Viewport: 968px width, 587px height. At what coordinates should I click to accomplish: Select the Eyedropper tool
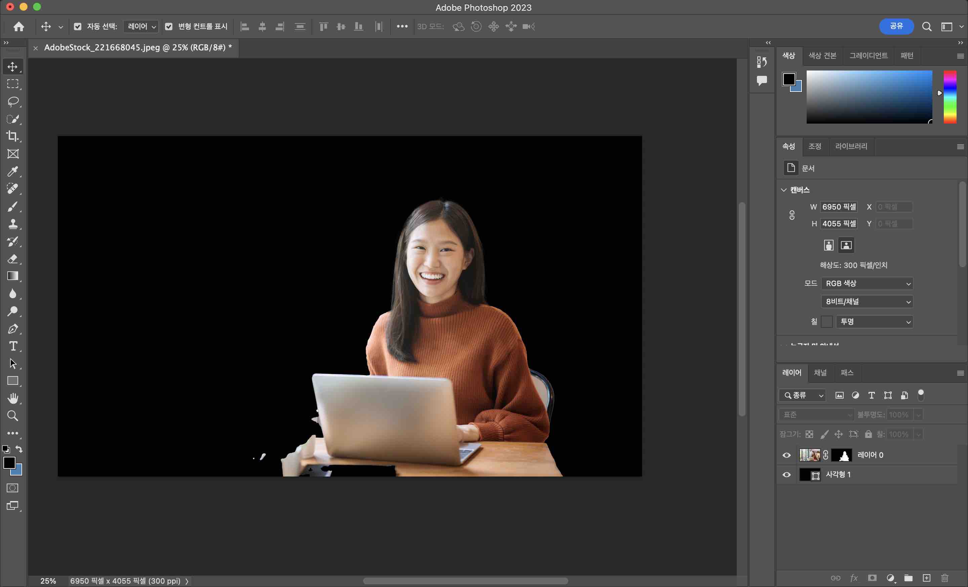[13, 171]
